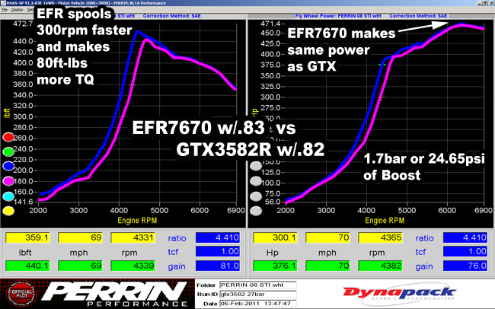Click the Run ID field gtx3582 27bar
Image resolution: width=495 pixels, height=309 pixels.
tap(258, 295)
